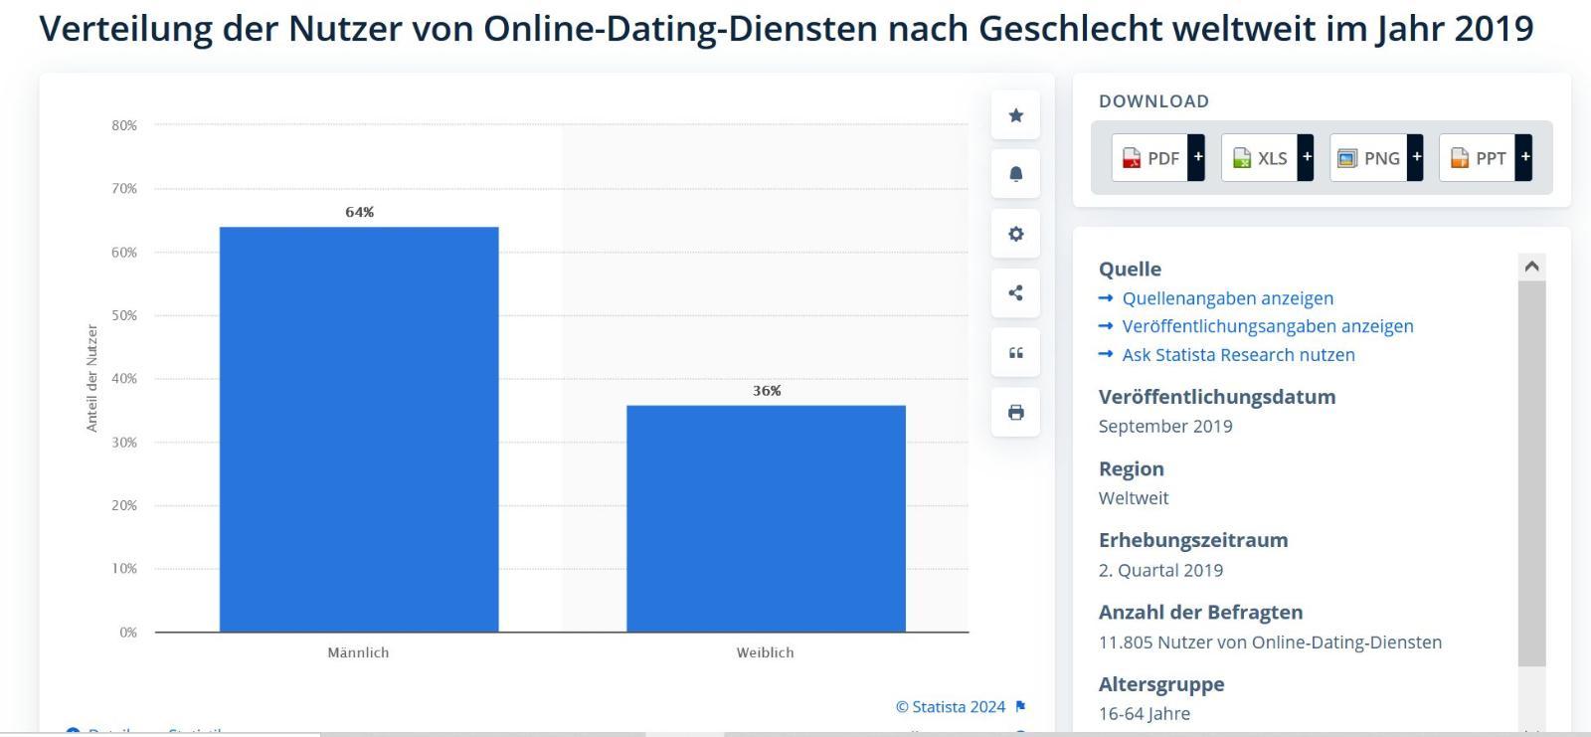The height and width of the screenshot is (737, 1591).
Task: Click the bell notification icon
Action: 1015,174
